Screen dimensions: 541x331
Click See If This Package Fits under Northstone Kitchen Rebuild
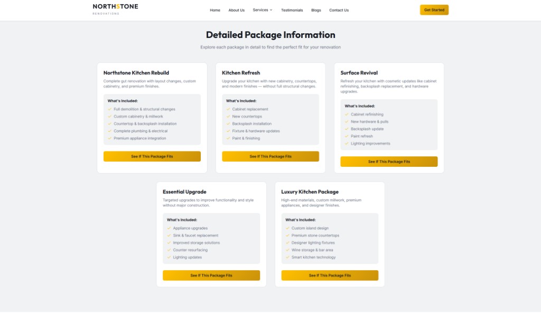click(x=152, y=156)
